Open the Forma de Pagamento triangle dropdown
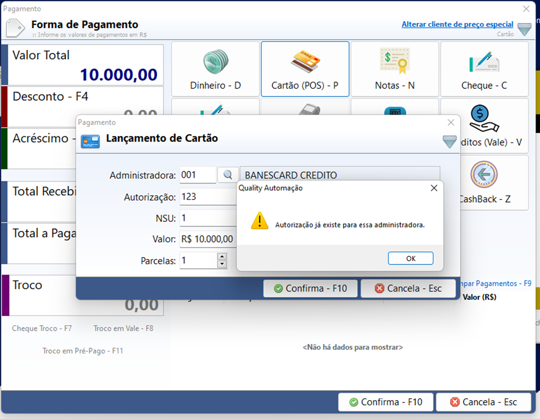Image resolution: width=540 pixels, height=419 pixels. pos(524,29)
